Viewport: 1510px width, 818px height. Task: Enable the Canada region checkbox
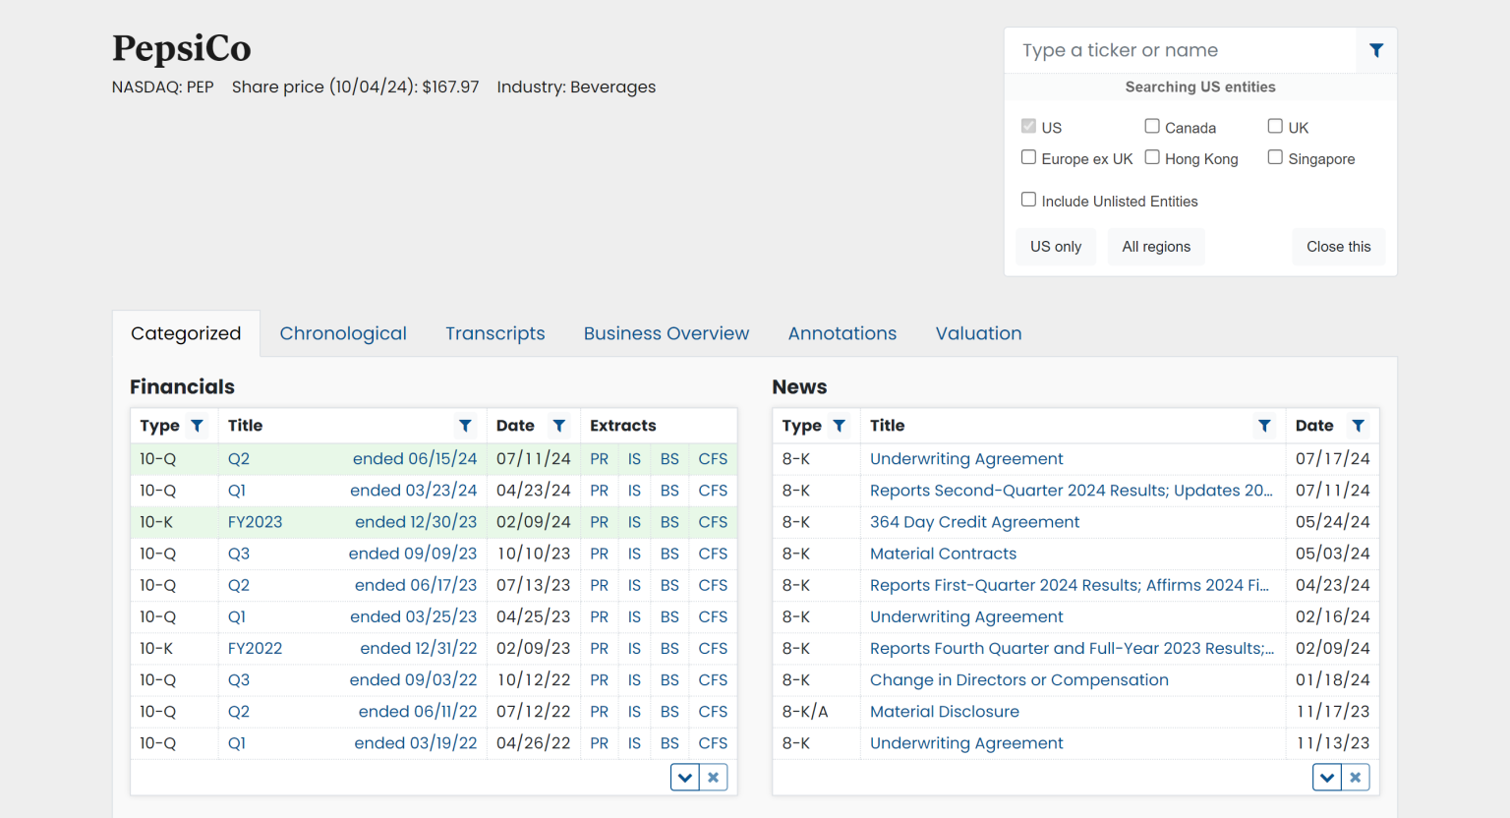1152,126
